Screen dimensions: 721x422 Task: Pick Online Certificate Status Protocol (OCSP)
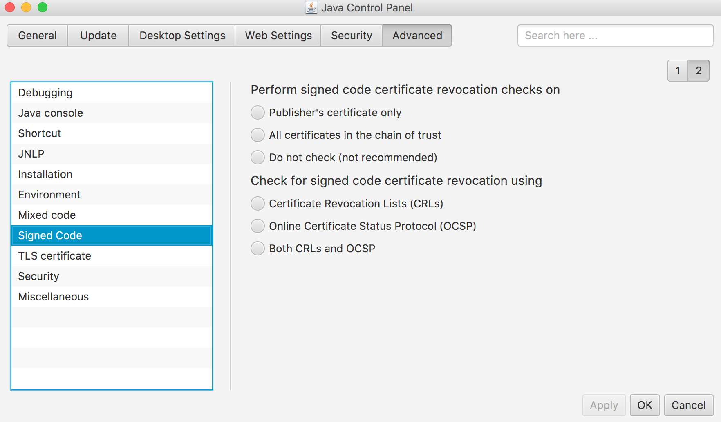[257, 226]
